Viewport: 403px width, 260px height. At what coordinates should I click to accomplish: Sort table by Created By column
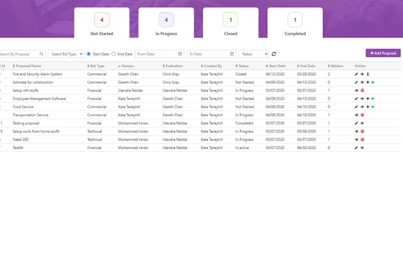[x=212, y=66]
